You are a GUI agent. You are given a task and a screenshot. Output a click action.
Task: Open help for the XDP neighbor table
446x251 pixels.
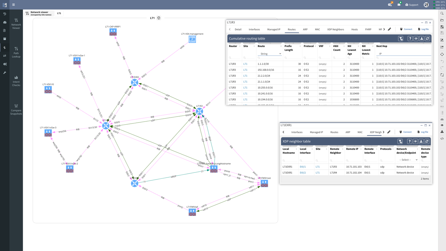coord(410,141)
